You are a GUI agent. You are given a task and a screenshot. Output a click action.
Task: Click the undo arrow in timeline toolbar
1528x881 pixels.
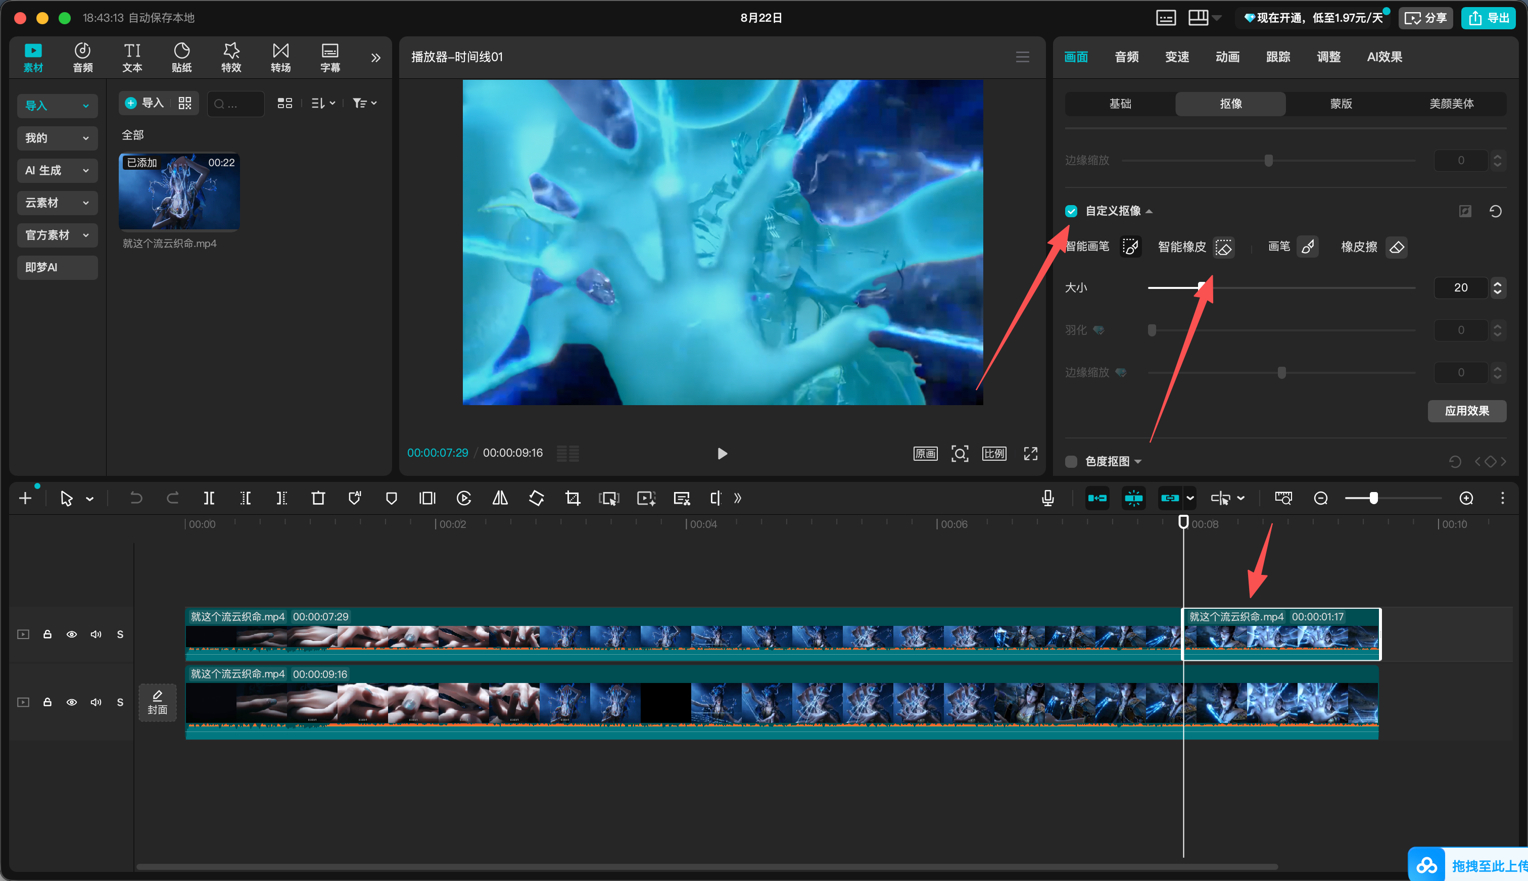[x=136, y=498]
